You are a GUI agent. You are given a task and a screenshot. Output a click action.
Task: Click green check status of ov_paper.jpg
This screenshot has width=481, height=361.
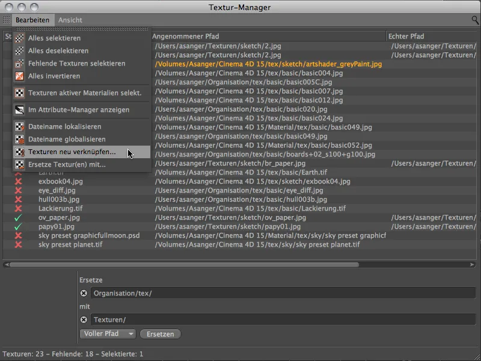coord(19,218)
